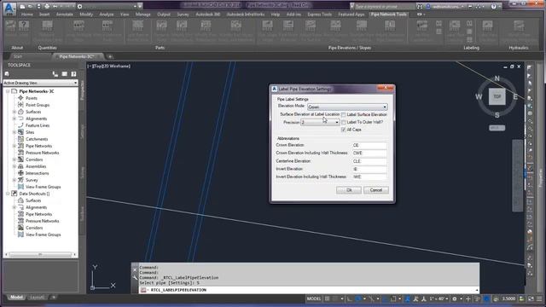Click the Surfaces icon under Pipe Networks-3C
The width and height of the screenshot is (546, 307).
coord(20,112)
